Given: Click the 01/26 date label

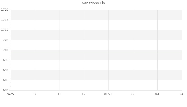Looking at the screenshot, I should click(108, 94).
